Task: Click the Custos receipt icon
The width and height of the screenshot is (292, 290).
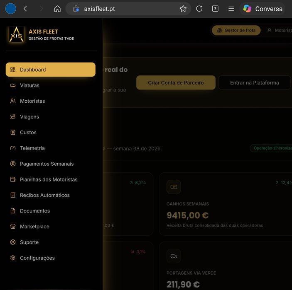Action: [13, 133]
